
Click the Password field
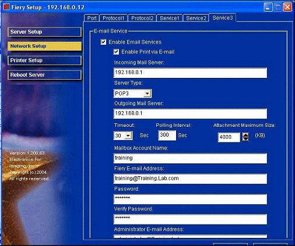(190, 199)
